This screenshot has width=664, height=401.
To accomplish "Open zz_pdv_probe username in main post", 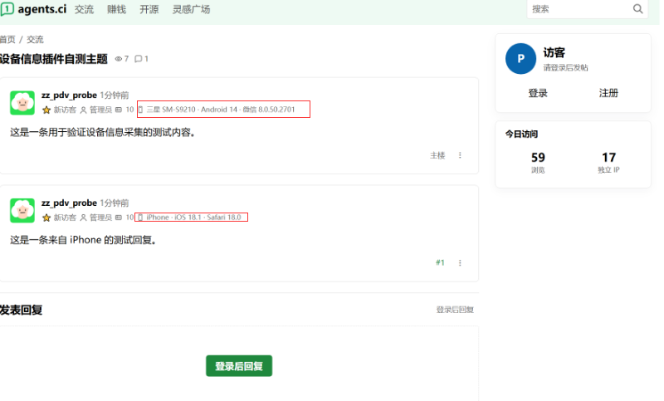I will pos(69,95).
